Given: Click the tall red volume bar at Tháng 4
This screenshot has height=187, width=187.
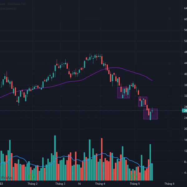Looking at the screenshot, I should [102, 159].
